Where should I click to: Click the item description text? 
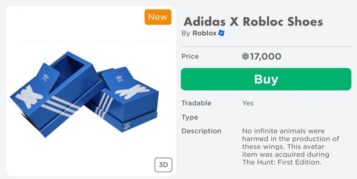(x=290, y=147)
